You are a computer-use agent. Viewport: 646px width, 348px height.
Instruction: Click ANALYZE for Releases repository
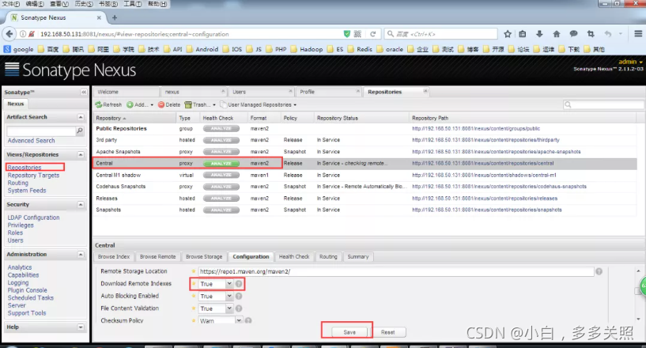pos(221,199)
